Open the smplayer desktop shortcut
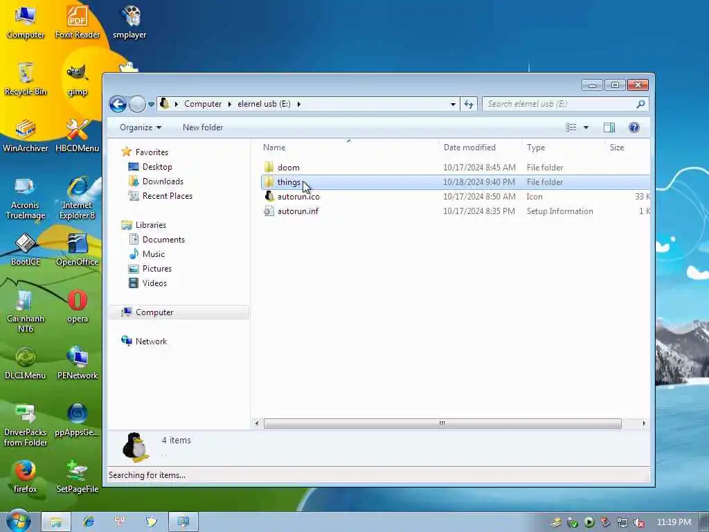Viewport: 709px width, 532px height. 129,23
